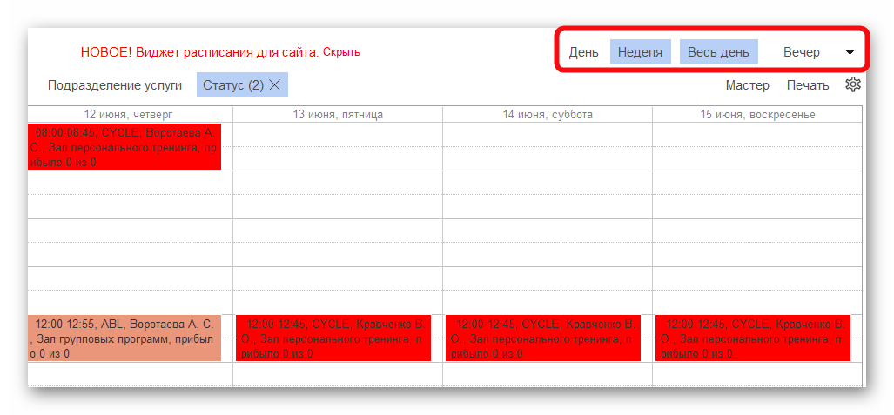Toggle the Неделя view mode
Viewport: 894px width, 415px height.
(x=640, y=52)
